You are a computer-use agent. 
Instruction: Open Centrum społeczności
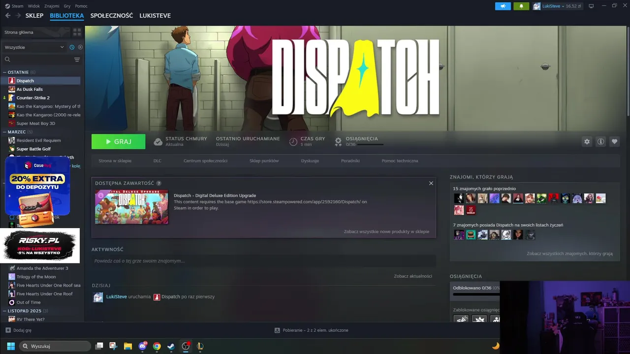point(205,161)
